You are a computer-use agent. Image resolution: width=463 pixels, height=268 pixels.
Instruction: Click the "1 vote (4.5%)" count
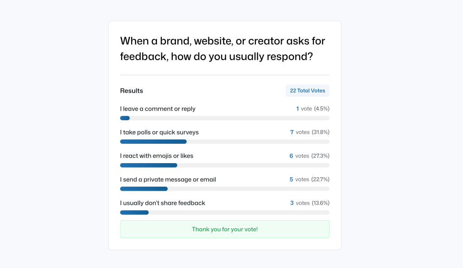point(312,109)
